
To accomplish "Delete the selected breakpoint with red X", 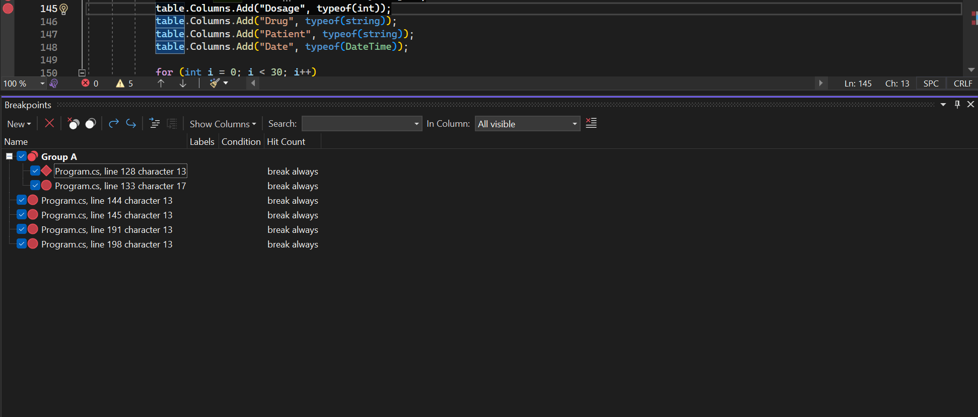I will pos(49,123).
